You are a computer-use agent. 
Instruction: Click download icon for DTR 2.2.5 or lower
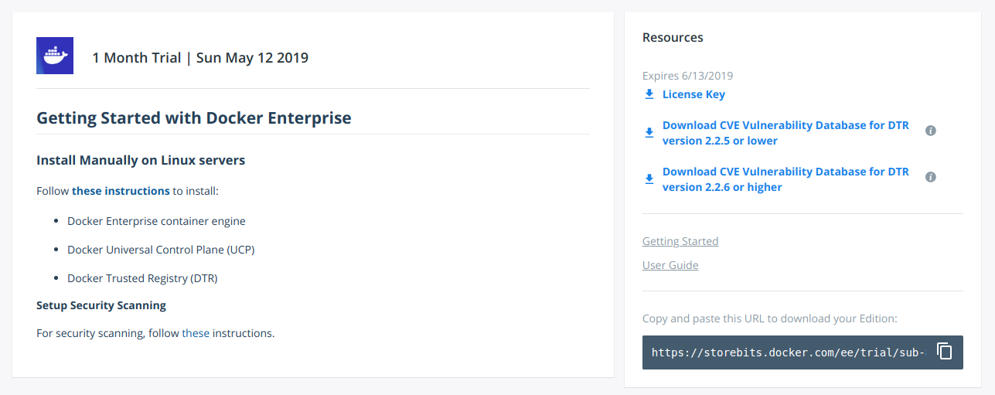[649, 133]
